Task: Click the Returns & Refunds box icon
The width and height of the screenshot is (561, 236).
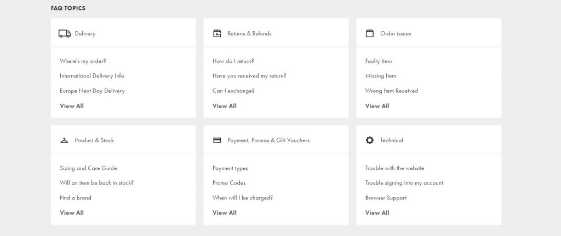Action: (x=217, y=33)
